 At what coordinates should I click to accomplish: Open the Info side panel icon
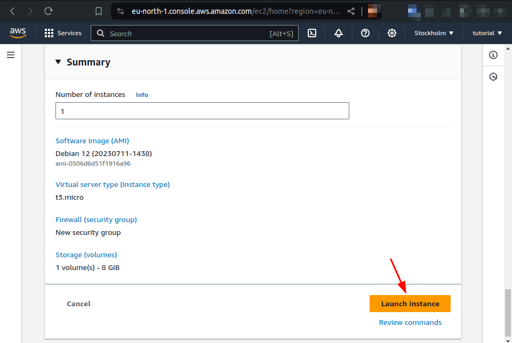493,55
